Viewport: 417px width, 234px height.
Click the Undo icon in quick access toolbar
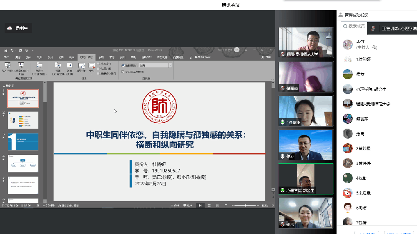pos(13,50)
